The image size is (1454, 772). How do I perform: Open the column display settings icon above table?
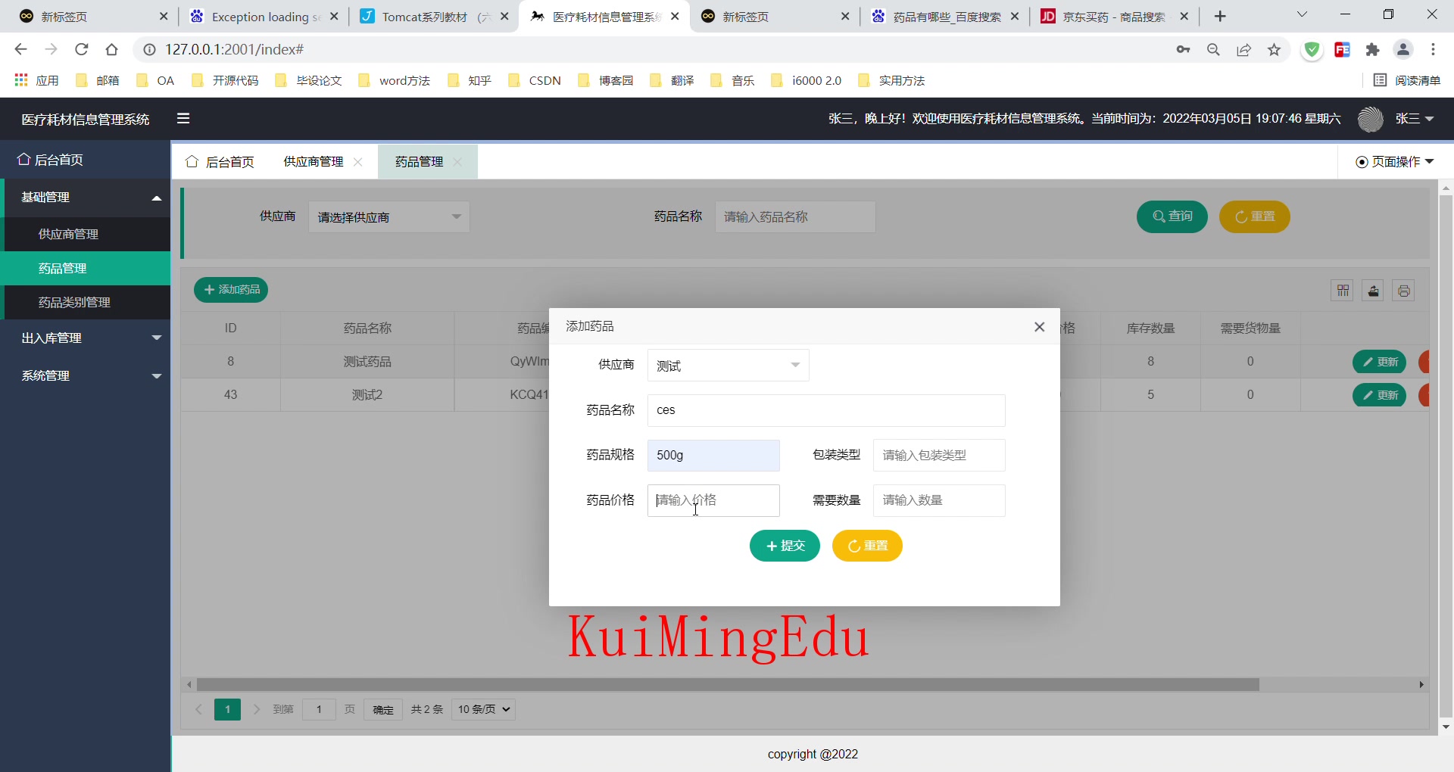click(1342, 290)
